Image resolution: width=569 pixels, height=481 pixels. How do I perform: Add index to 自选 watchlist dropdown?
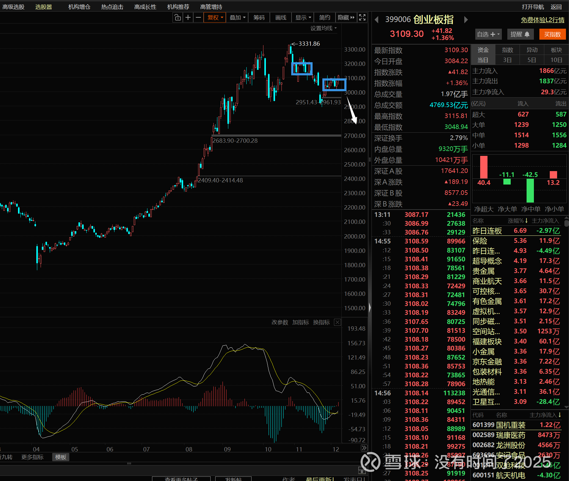pyautogui.click(x=488, y=34)
